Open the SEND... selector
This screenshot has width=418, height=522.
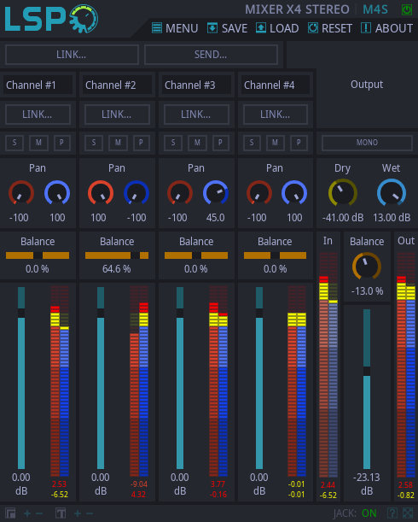[x=211, y=55]
